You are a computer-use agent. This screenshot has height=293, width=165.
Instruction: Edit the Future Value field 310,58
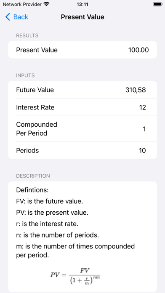tap(136, 90)
